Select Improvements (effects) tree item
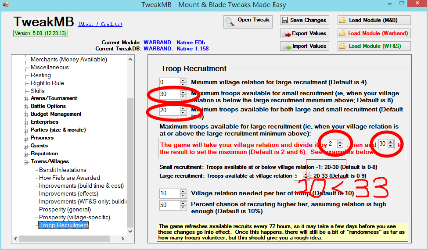The height and width of the screenshot is (250, 428). (68, 193)
